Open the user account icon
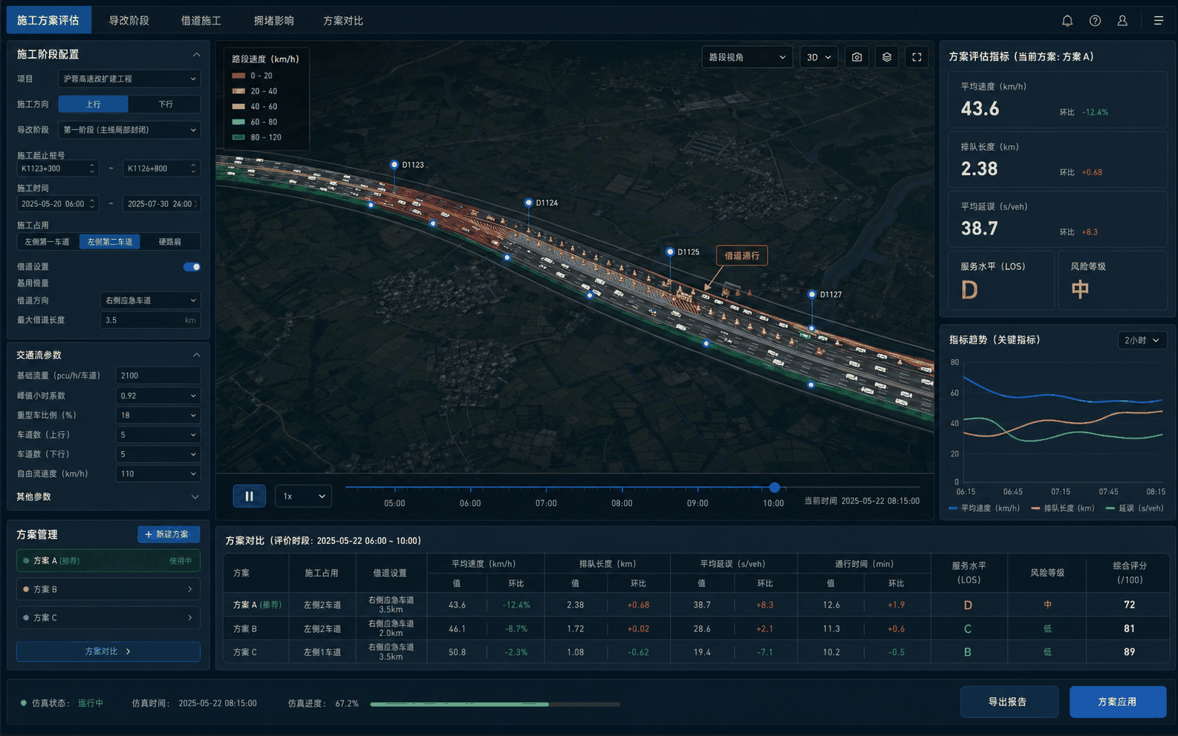The height and width of the screenshot is (736, 1178). pos(1122,21)
